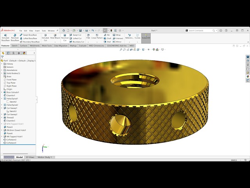Open the MMGS units status selector
This screenshot has width=250, height=188.
pyautogui.click(x=234, y=160)
